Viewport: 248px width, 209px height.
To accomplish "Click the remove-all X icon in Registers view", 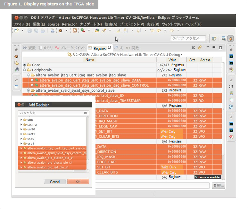I will 193,48.
